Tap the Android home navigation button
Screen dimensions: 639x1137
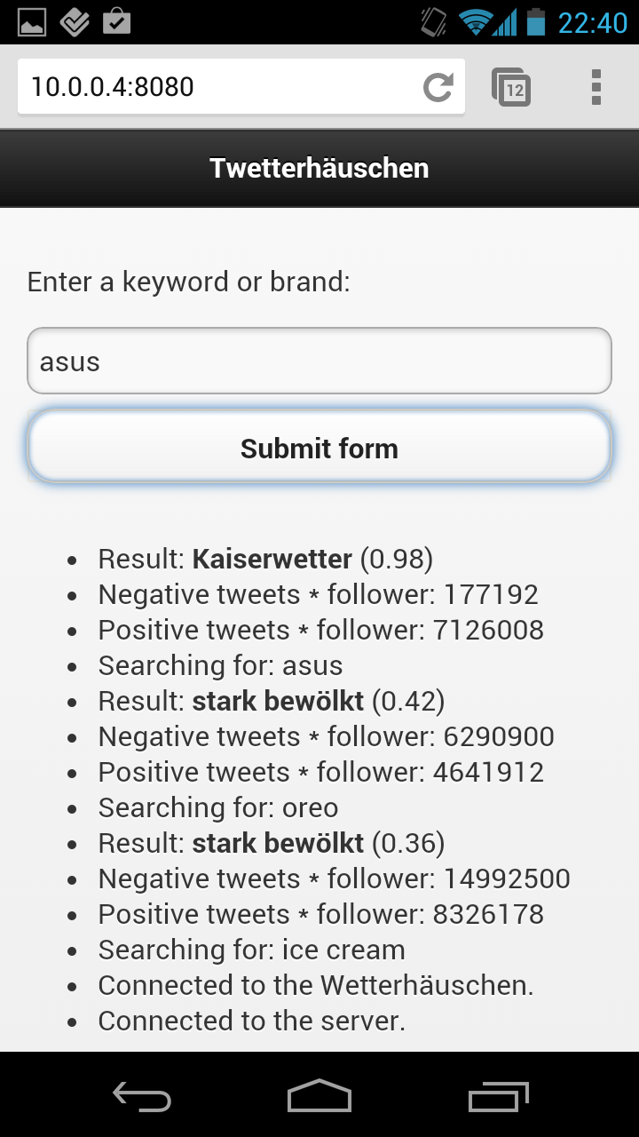click(319, 1096)
